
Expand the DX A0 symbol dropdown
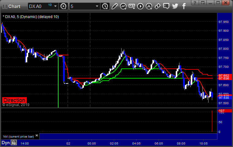(x=55, y=6)
